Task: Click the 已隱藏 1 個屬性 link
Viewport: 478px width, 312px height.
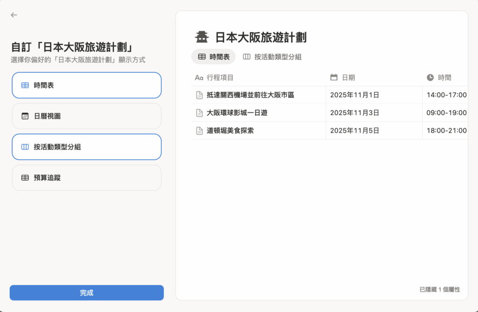Action: 440,290
